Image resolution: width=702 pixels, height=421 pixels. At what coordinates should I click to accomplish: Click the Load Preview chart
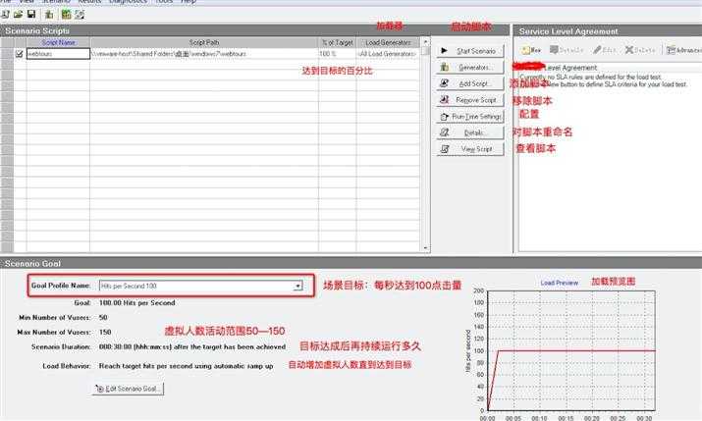click(x=571, y=350)
